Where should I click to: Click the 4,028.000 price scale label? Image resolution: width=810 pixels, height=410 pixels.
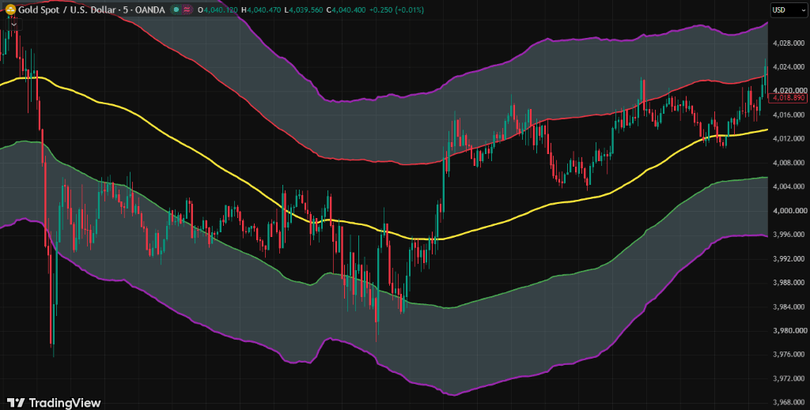tap(789, 43)
